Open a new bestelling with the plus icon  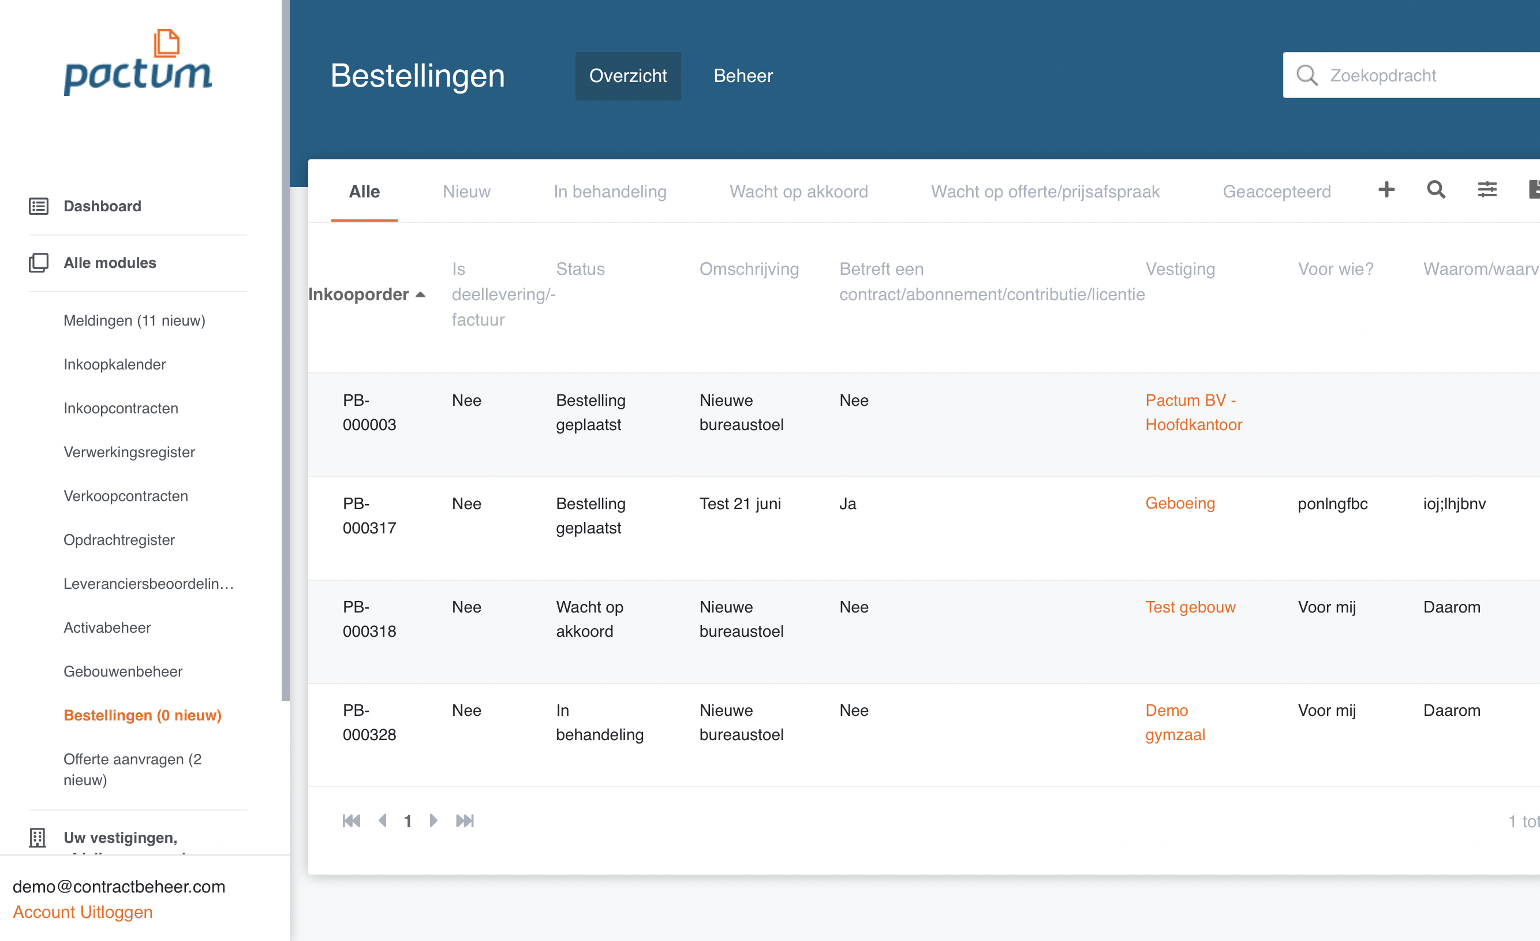coord(1386,190)
